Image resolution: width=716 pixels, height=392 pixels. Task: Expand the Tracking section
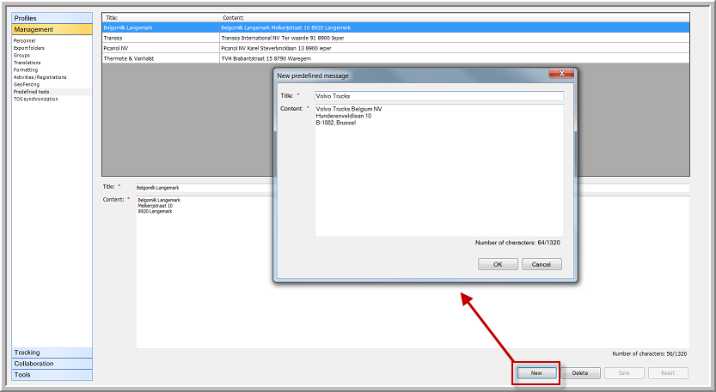click(x=52, y=353)
